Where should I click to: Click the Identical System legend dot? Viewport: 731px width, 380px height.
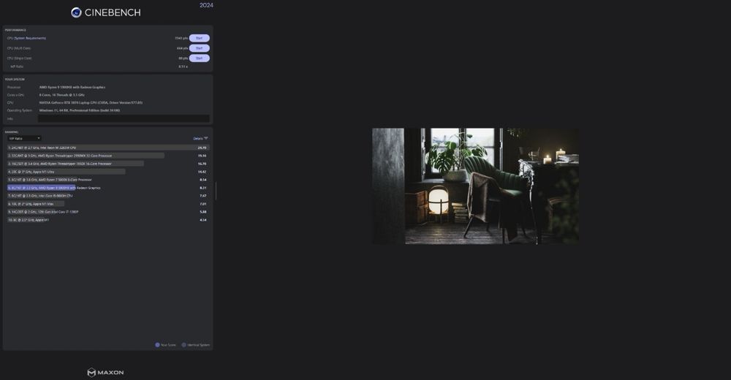pyautogui.click(x=183, y=345)
